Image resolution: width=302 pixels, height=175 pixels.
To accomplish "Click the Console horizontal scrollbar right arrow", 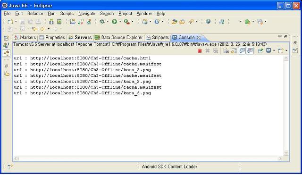I will pyautogui.click(x=280, y=158).
